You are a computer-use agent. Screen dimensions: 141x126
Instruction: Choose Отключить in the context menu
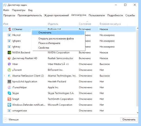coord(58,33)
